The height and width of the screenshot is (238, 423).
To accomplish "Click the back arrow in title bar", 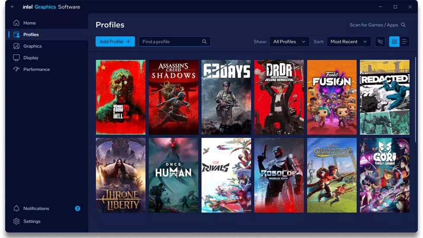I will 13,7.
